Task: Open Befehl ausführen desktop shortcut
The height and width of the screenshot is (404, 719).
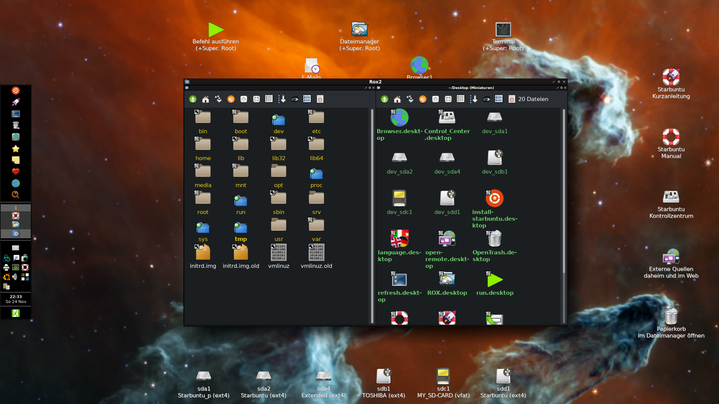Action: pyautogui.click(x=216, y=36)
